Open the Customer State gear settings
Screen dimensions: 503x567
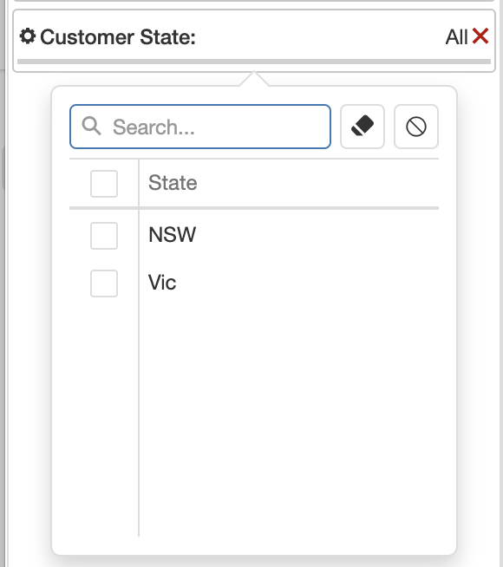pos(28,36)
